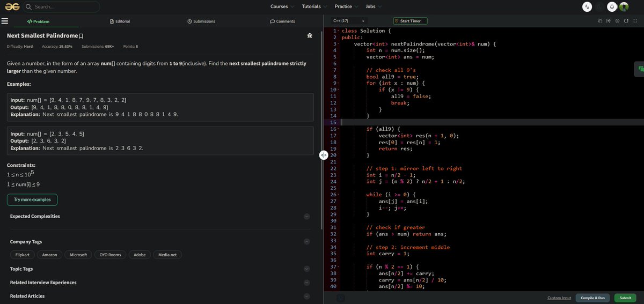Click the 'Accuracy: 19.63%' text
The height and width of the screenshot is (304, 644).
(x=57, y=47)
